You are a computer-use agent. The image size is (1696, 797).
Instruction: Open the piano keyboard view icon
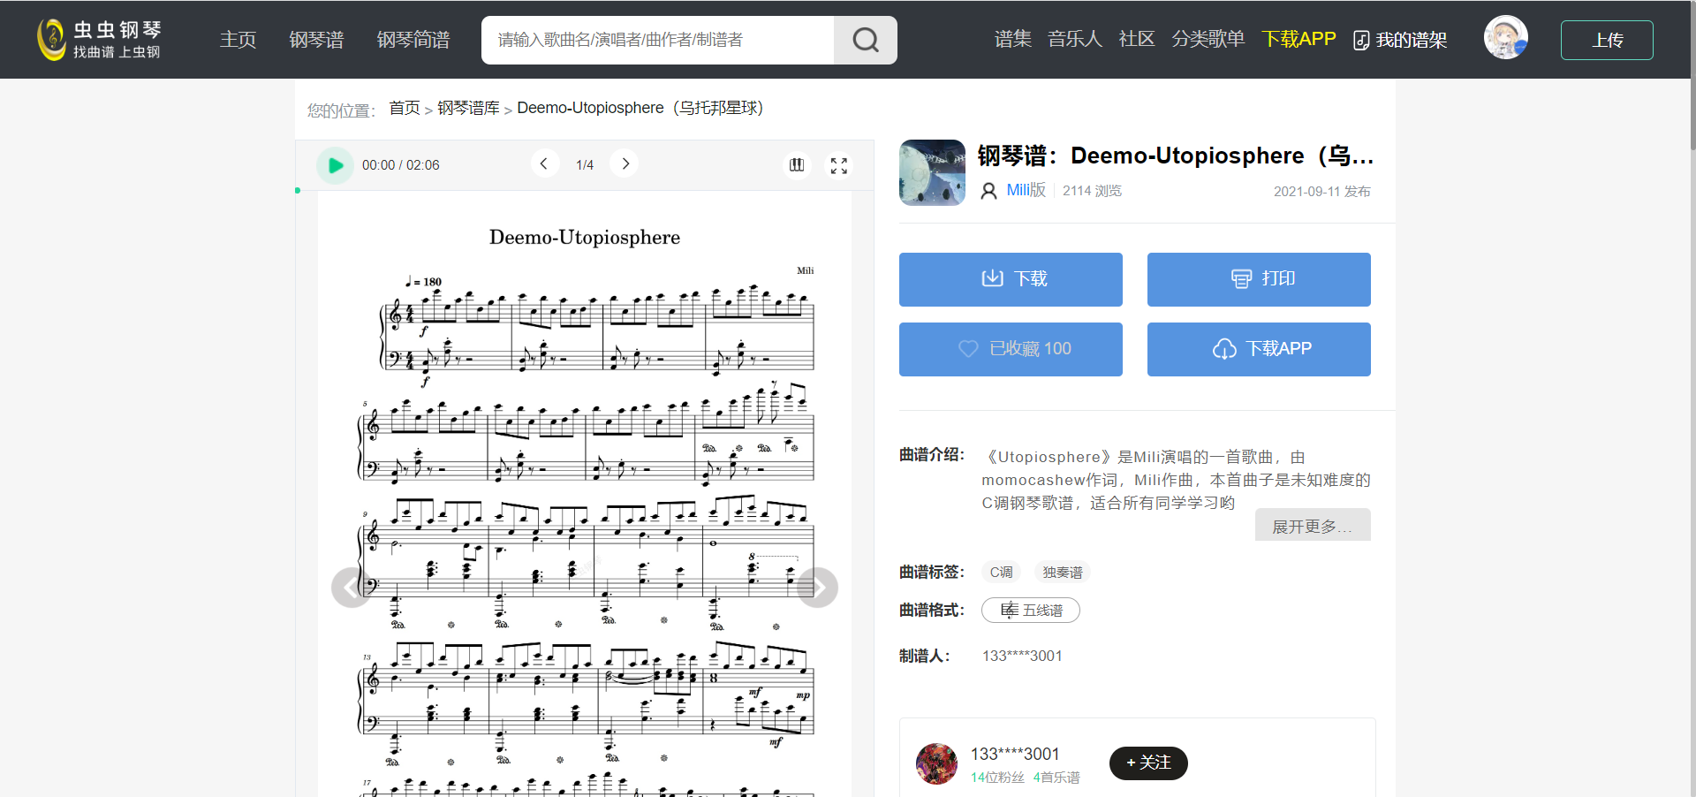point(797,165)
